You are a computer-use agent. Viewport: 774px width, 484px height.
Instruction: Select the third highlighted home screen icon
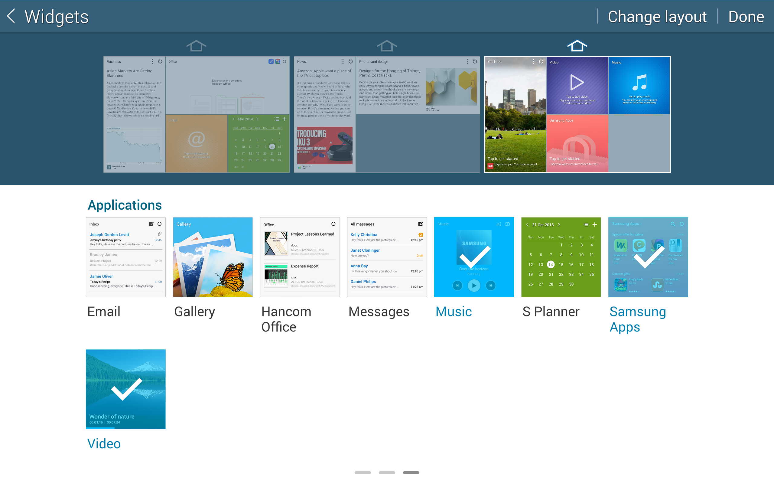coord(577,46)
